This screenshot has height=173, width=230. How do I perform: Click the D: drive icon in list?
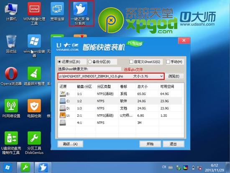pyautogui.click(x=63, y=108)
